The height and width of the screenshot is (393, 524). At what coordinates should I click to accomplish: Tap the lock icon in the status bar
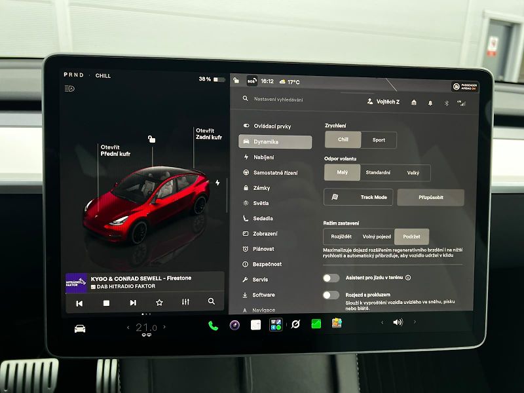click(x=236, y=80)
